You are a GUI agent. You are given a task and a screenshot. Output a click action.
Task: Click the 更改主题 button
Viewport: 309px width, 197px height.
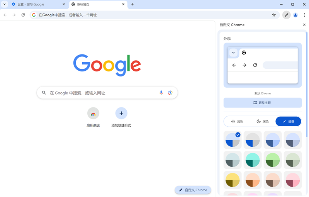(263, 103)
